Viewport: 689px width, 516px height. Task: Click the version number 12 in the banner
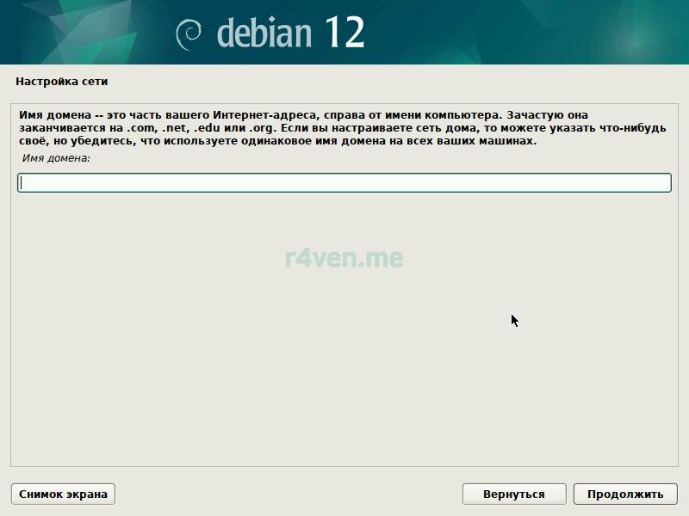tap(344, 32)
